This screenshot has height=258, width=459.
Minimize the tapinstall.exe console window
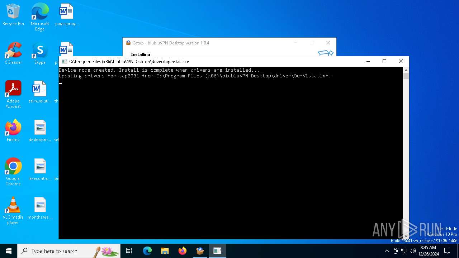point(368,61)
